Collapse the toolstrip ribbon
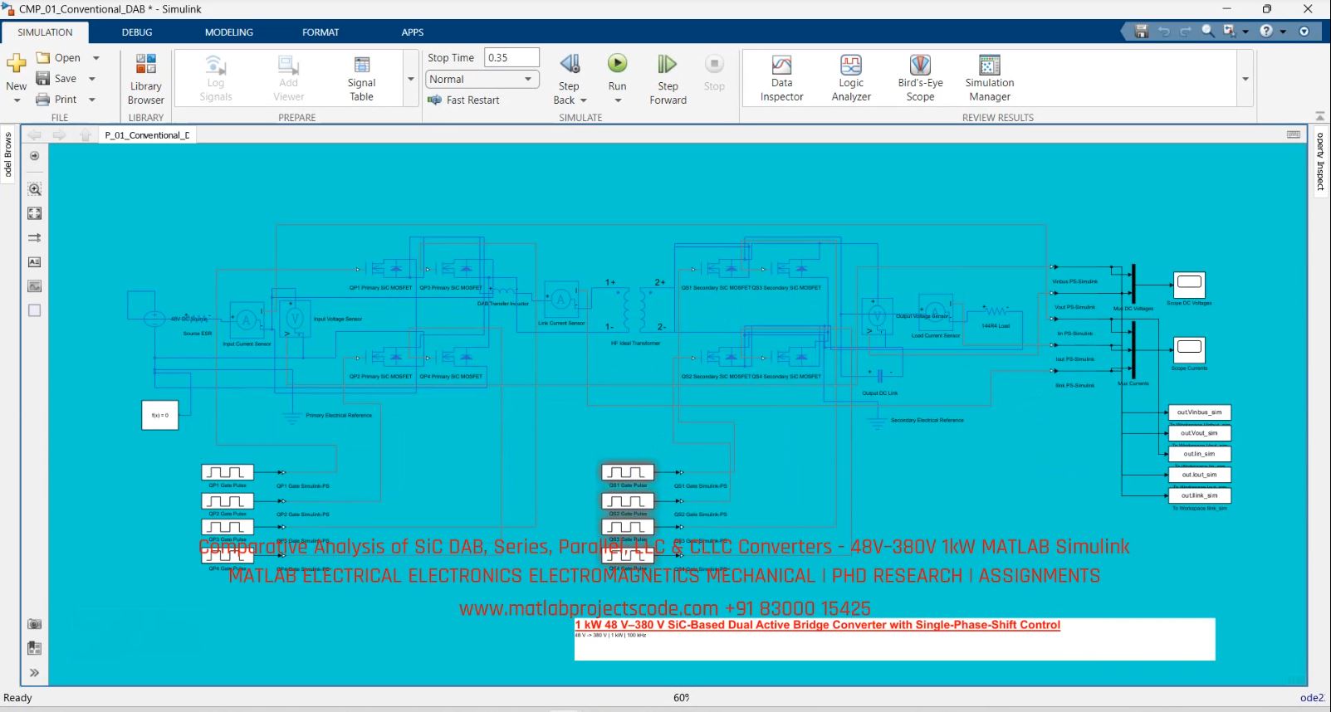The width and height of the screenshot is (1331, 712). [1319, 116]
